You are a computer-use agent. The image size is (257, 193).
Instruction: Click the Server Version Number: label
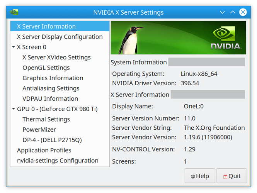[x=146, y=119]
